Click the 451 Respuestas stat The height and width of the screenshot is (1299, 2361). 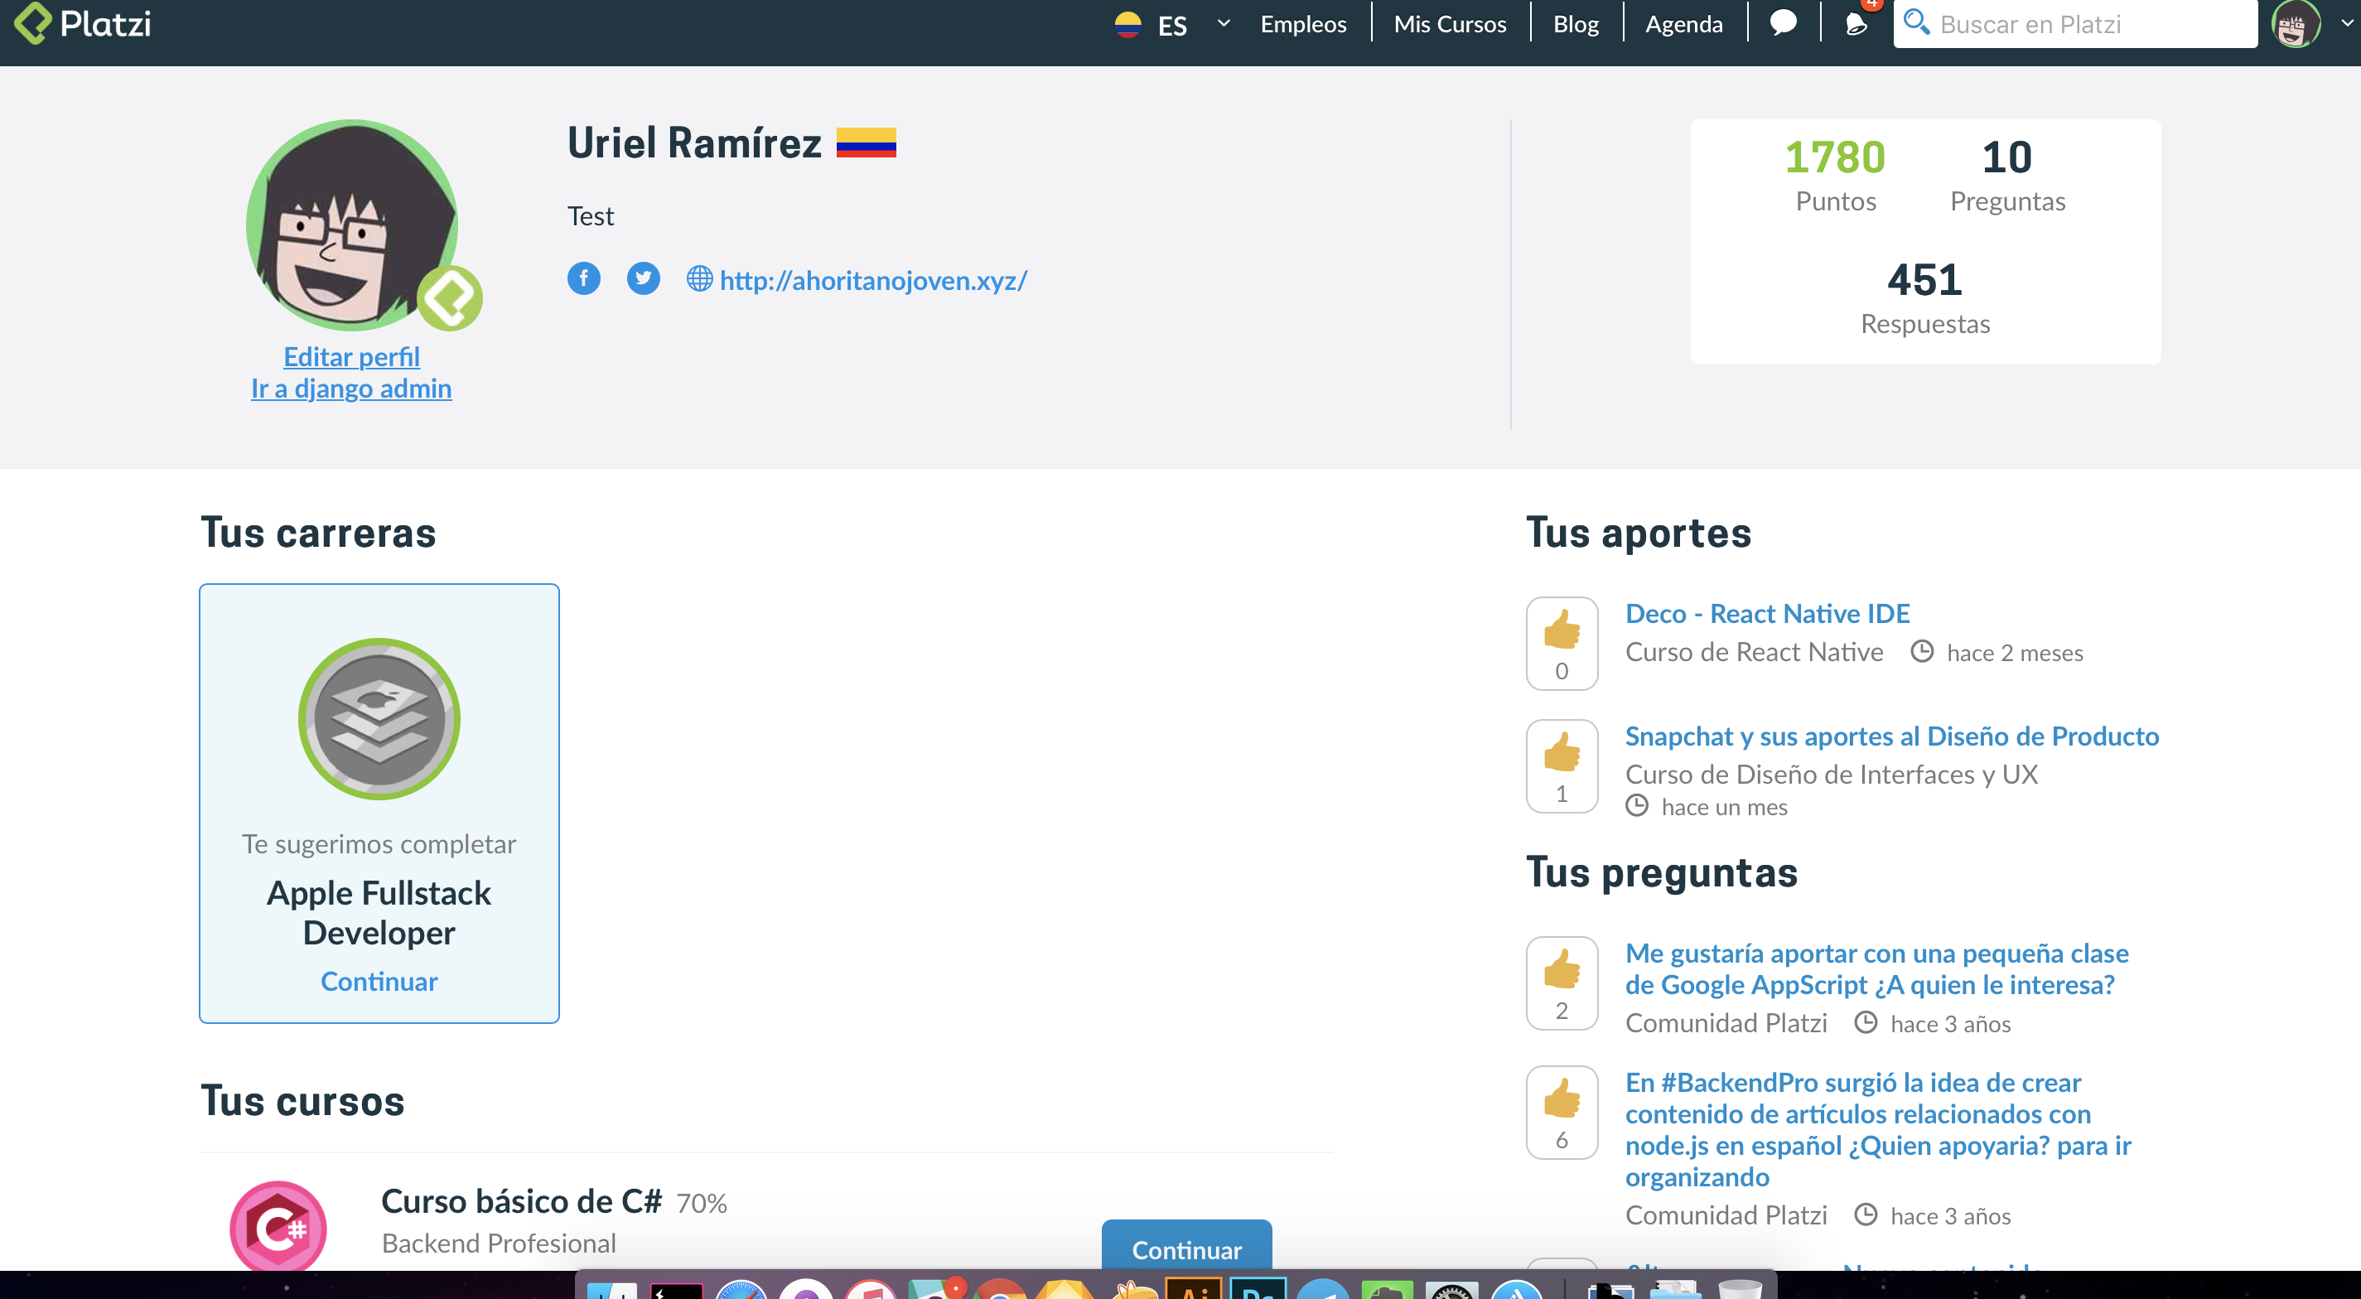point(1924,298)
